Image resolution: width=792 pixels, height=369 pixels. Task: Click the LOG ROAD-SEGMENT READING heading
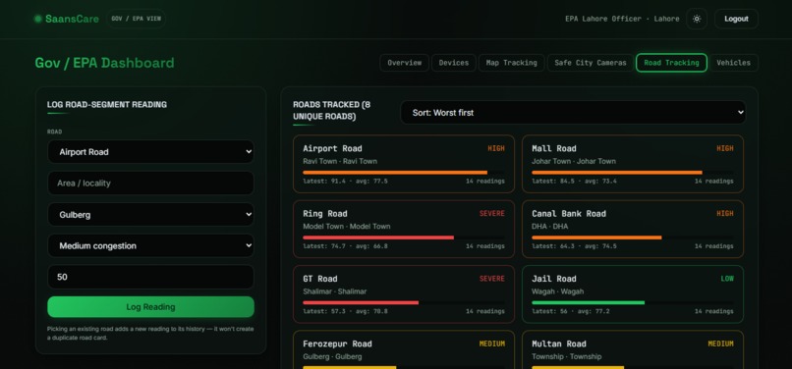pyautogui.click(x=107, y=105)
